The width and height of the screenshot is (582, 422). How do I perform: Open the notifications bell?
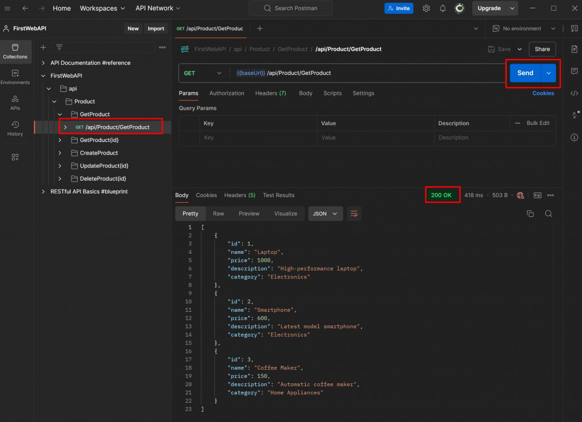(442, 8)
